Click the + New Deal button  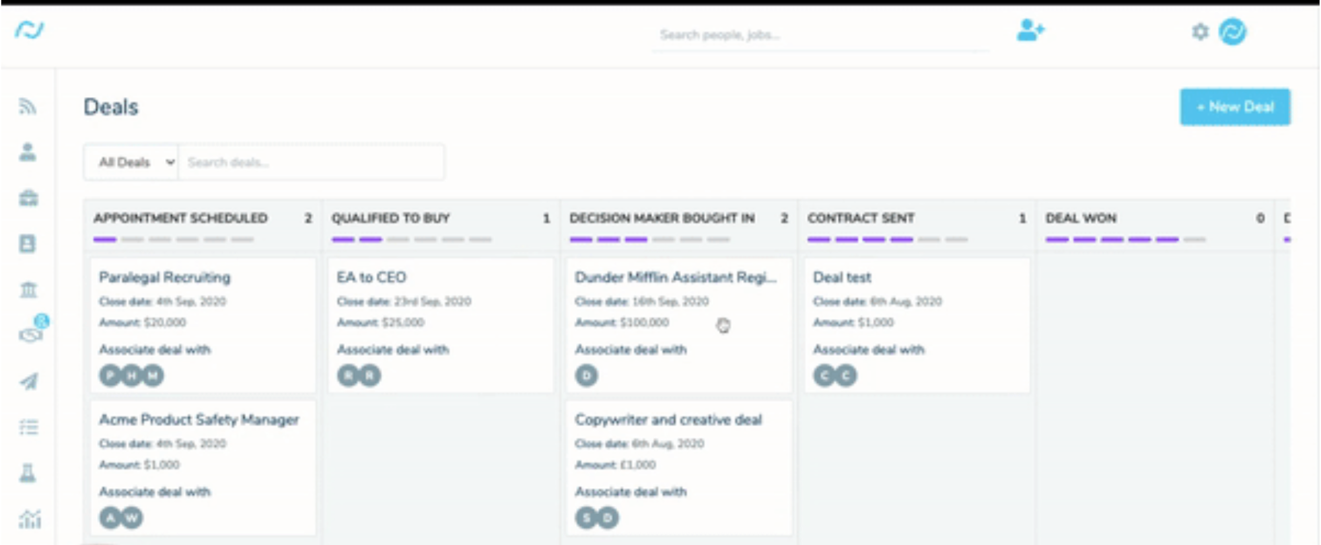coord(1235,107)
